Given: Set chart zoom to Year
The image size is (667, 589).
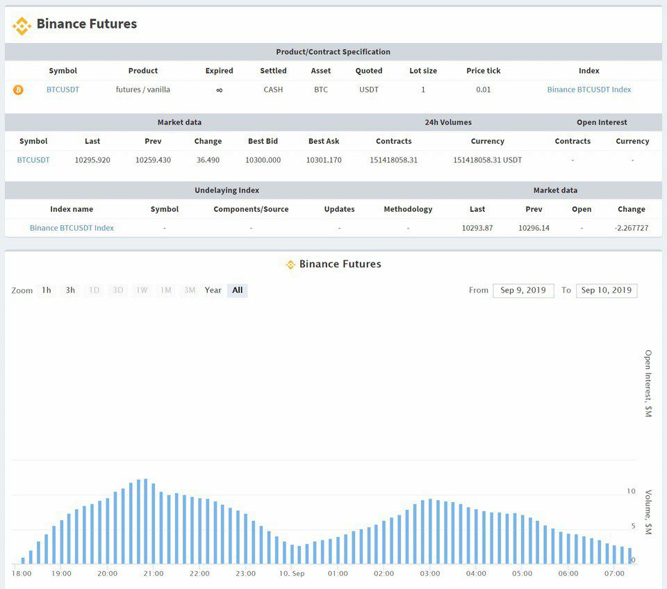Looking at the screenshot, I should pyautogui.click(x=213, y=290).
